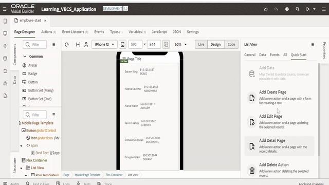Open List View properties options menu

313,45
